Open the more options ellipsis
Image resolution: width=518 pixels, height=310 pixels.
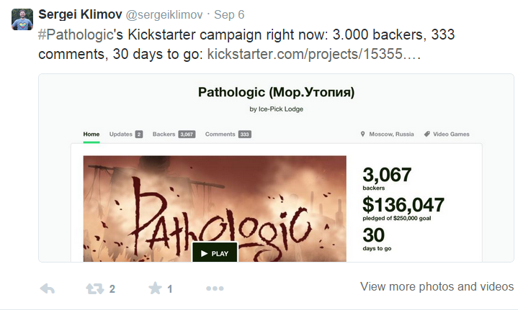point(215,288)
